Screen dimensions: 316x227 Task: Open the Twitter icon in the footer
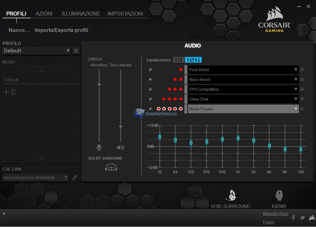[302, 218]
